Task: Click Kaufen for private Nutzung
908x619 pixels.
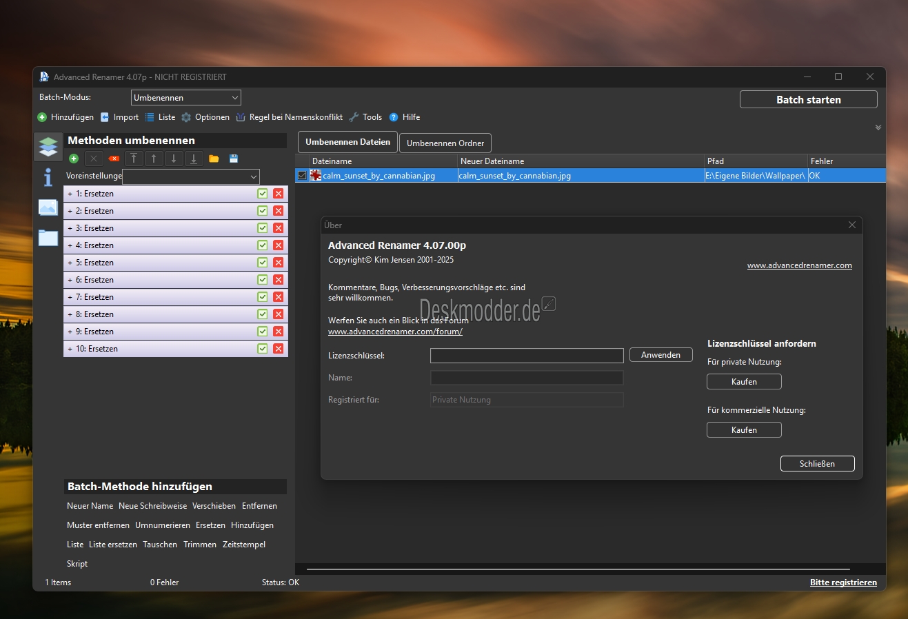Action: 744,382
